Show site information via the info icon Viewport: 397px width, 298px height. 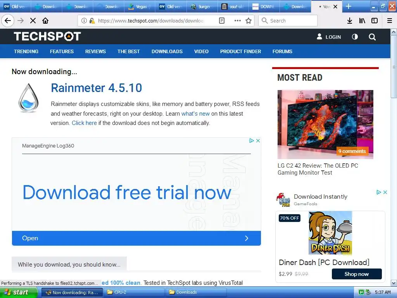(84, 21)
